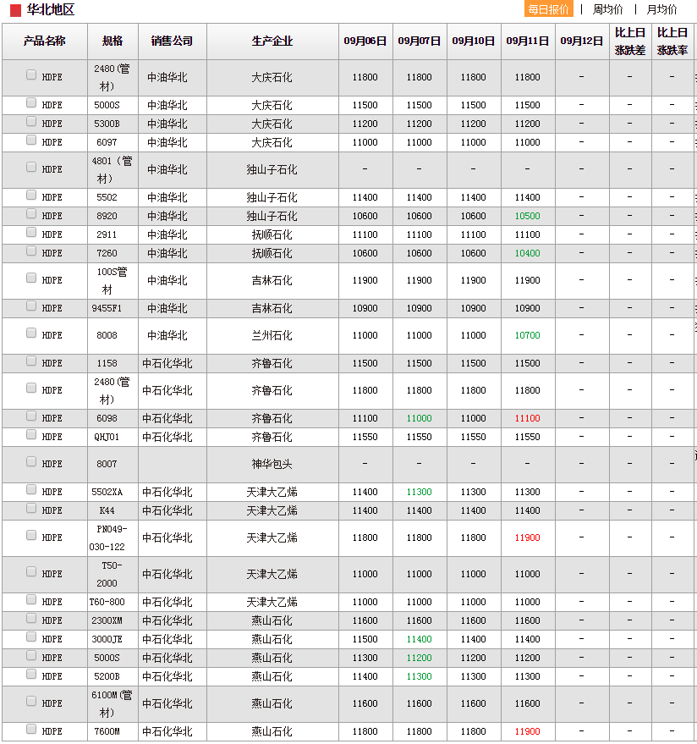Check the HDPE 4801 管材 row box

(31, 167)
